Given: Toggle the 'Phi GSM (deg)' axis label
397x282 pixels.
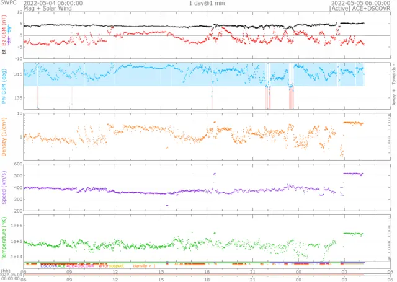Looking at the screenshot, I should tap(4, 86).
